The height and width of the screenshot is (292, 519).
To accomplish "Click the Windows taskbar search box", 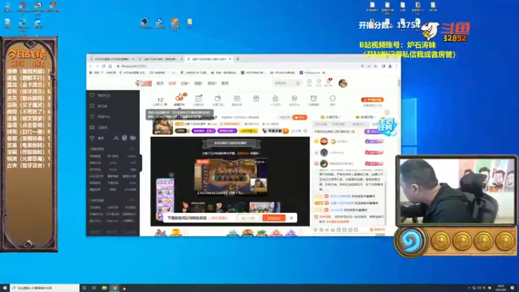I will pyautogui.click(x=45, y=288).
